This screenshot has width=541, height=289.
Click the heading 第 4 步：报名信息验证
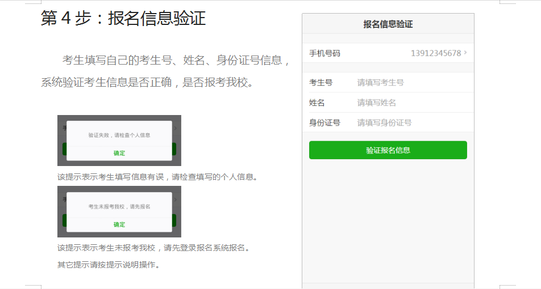click(x=123, y=18)
